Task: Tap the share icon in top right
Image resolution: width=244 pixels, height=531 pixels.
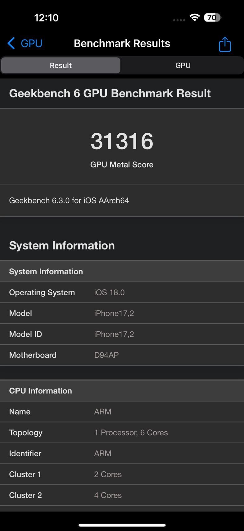Action: [224, 44]
